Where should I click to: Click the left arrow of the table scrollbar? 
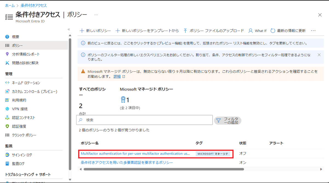(x=81, y=169)
